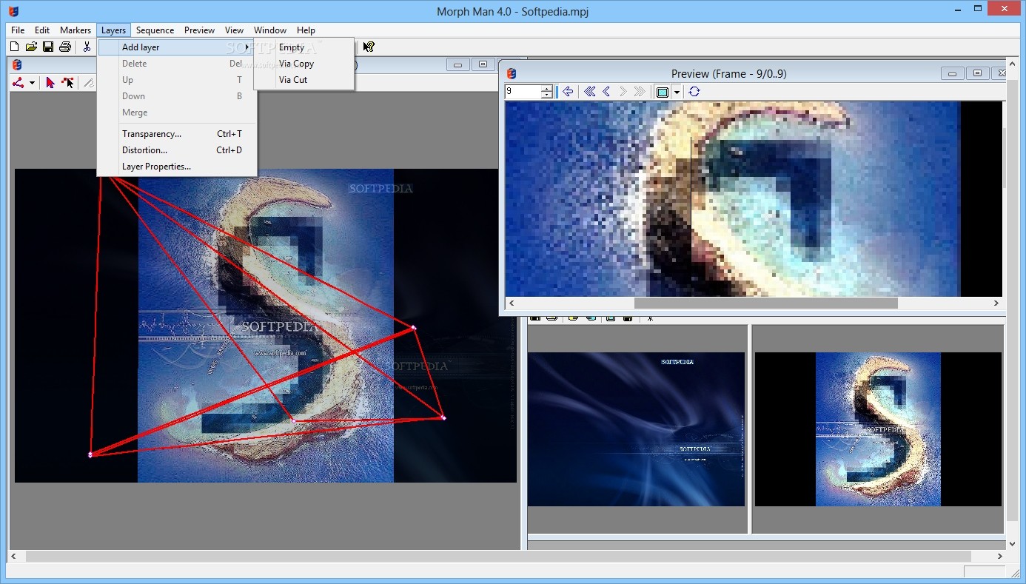Click the Preview window horizontal scrollbar thumb
This screenshot has width=1026, height=584.
pyautogui.click(x=765, y=303)
